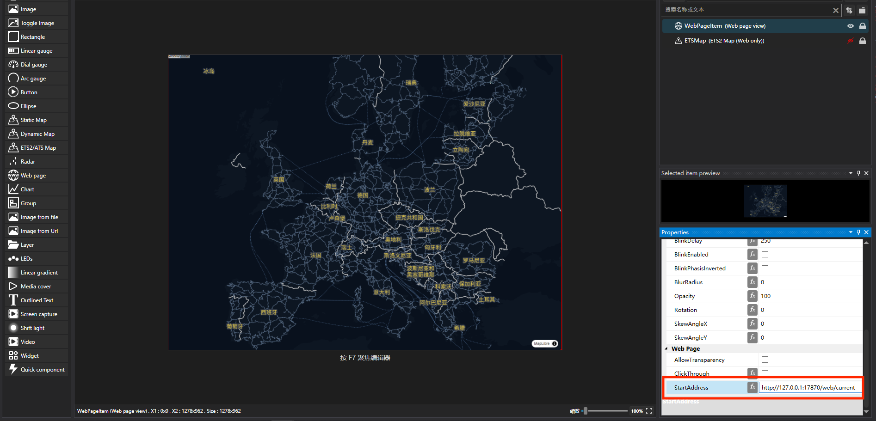This screenshot has height=421, width=876.
Task: Collapse the Web Page property section
Action: click(x=666, y=349)
